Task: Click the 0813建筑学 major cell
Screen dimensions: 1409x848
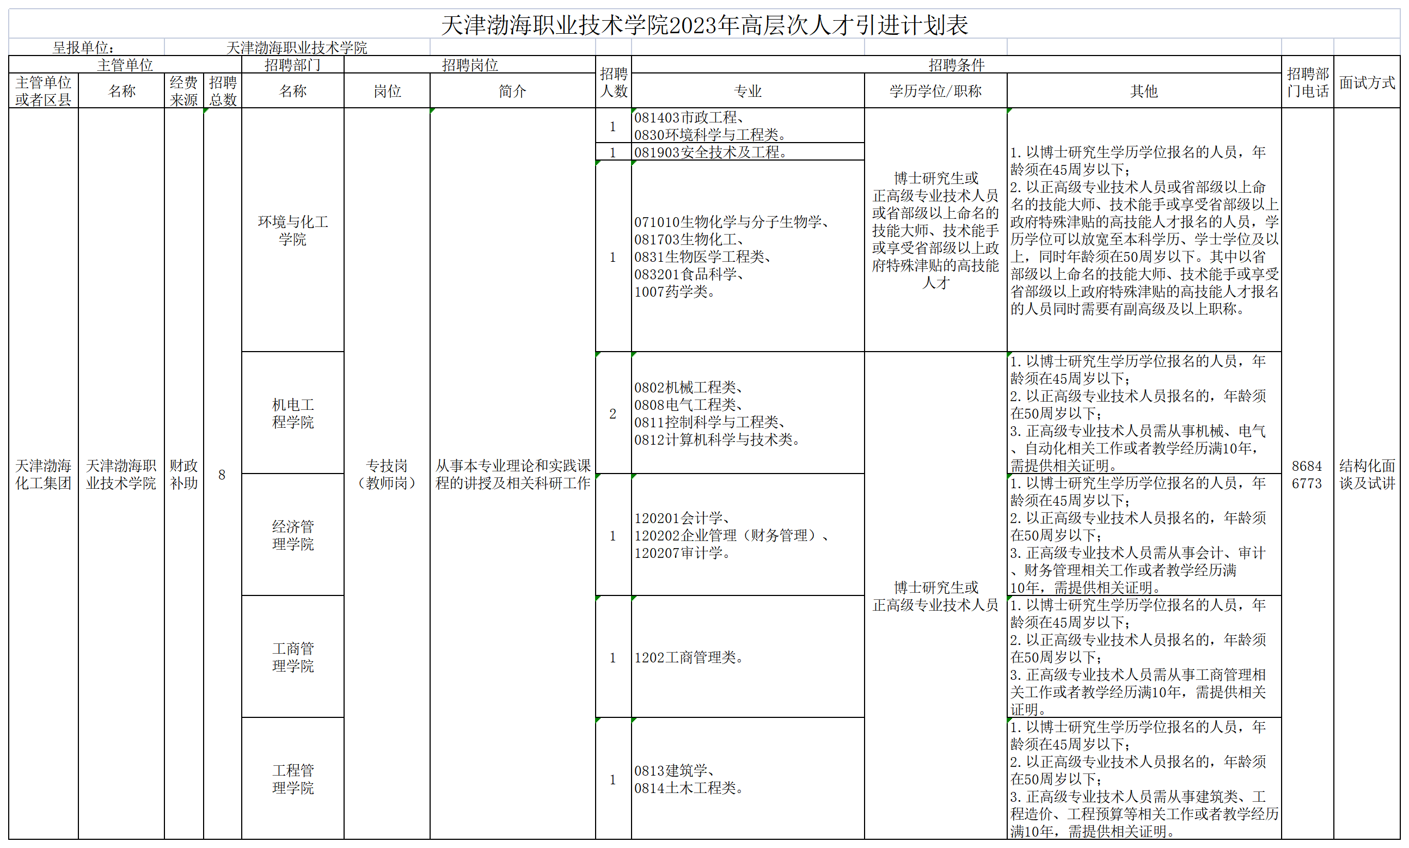Action: pyautogui.click(x=748, y=778)
